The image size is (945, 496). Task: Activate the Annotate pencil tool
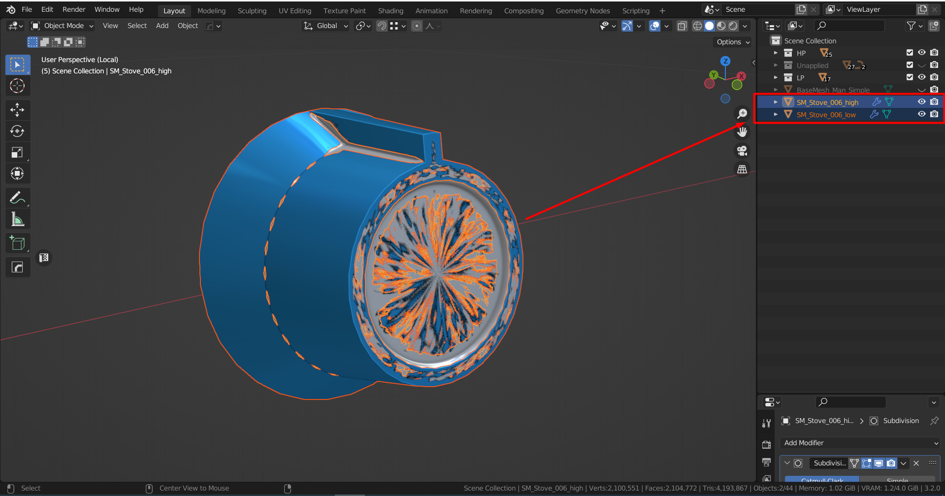(17, 198)
